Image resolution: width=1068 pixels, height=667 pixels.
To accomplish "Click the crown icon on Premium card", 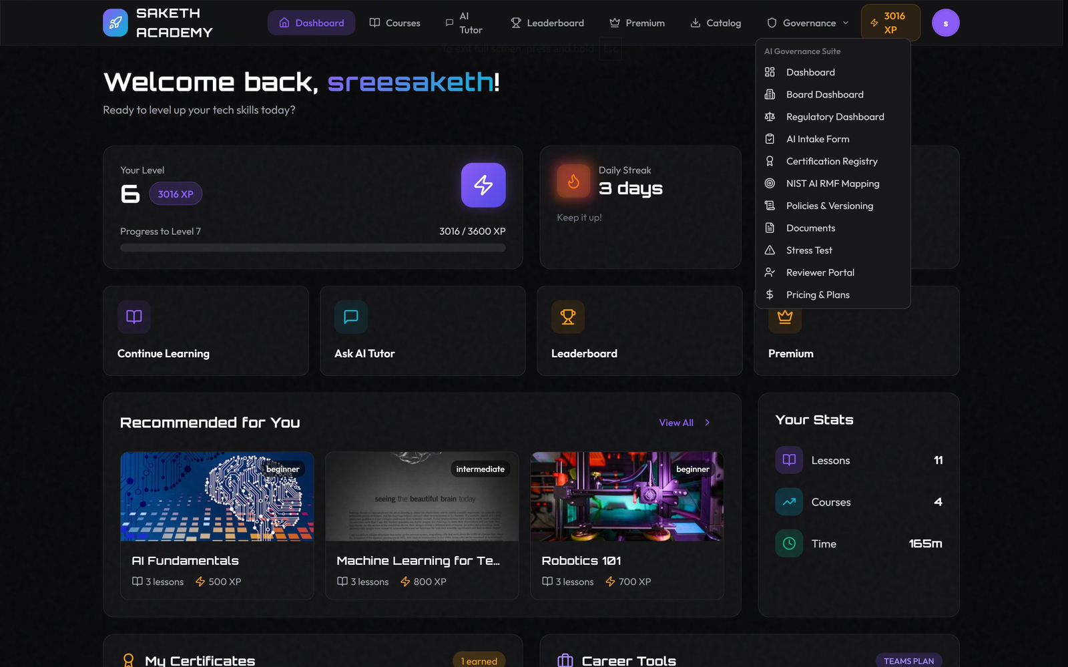I will pos(785,318).
